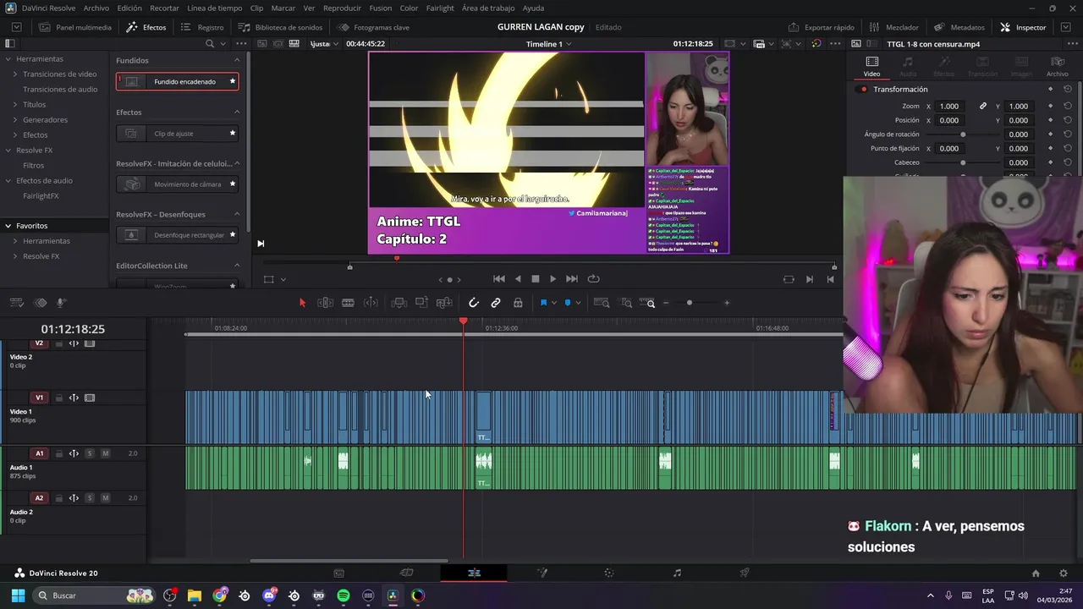Zoom out timeline with minus button
The height and width of the screenshot is (609, 1083).
tap(666, 303)
